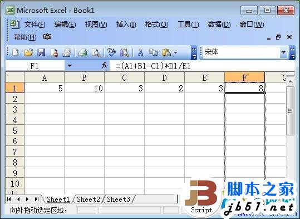Click vertical scrollbar thumb

290,111
